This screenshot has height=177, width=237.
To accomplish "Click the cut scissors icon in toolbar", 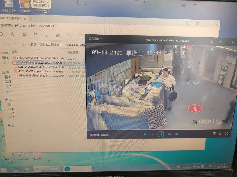I will 58,35.
